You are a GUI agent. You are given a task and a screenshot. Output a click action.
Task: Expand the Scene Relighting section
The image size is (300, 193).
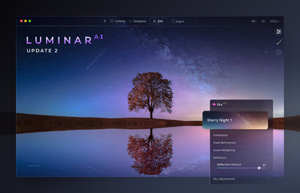(241, 150)
